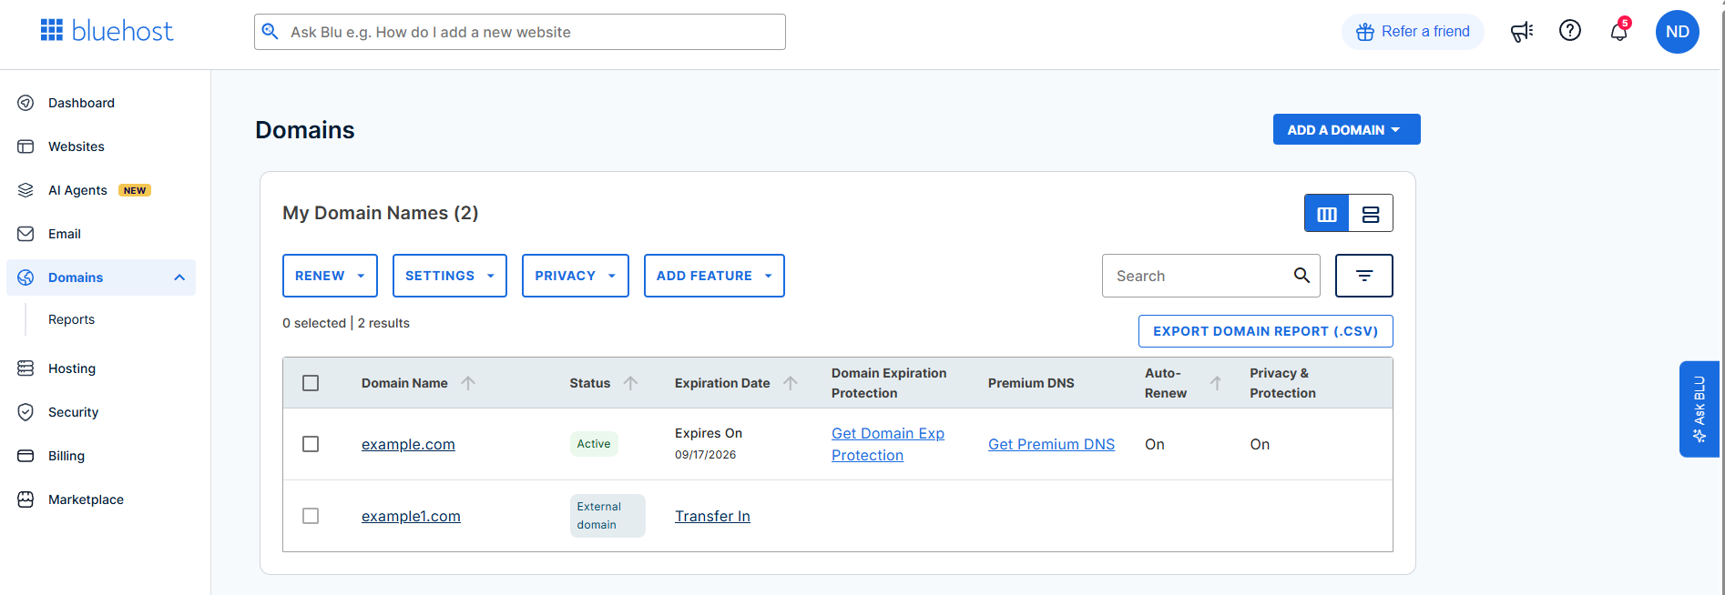
Task: Open the help question mark icon
Action: pyautogui.click(x=1570, y=31)
